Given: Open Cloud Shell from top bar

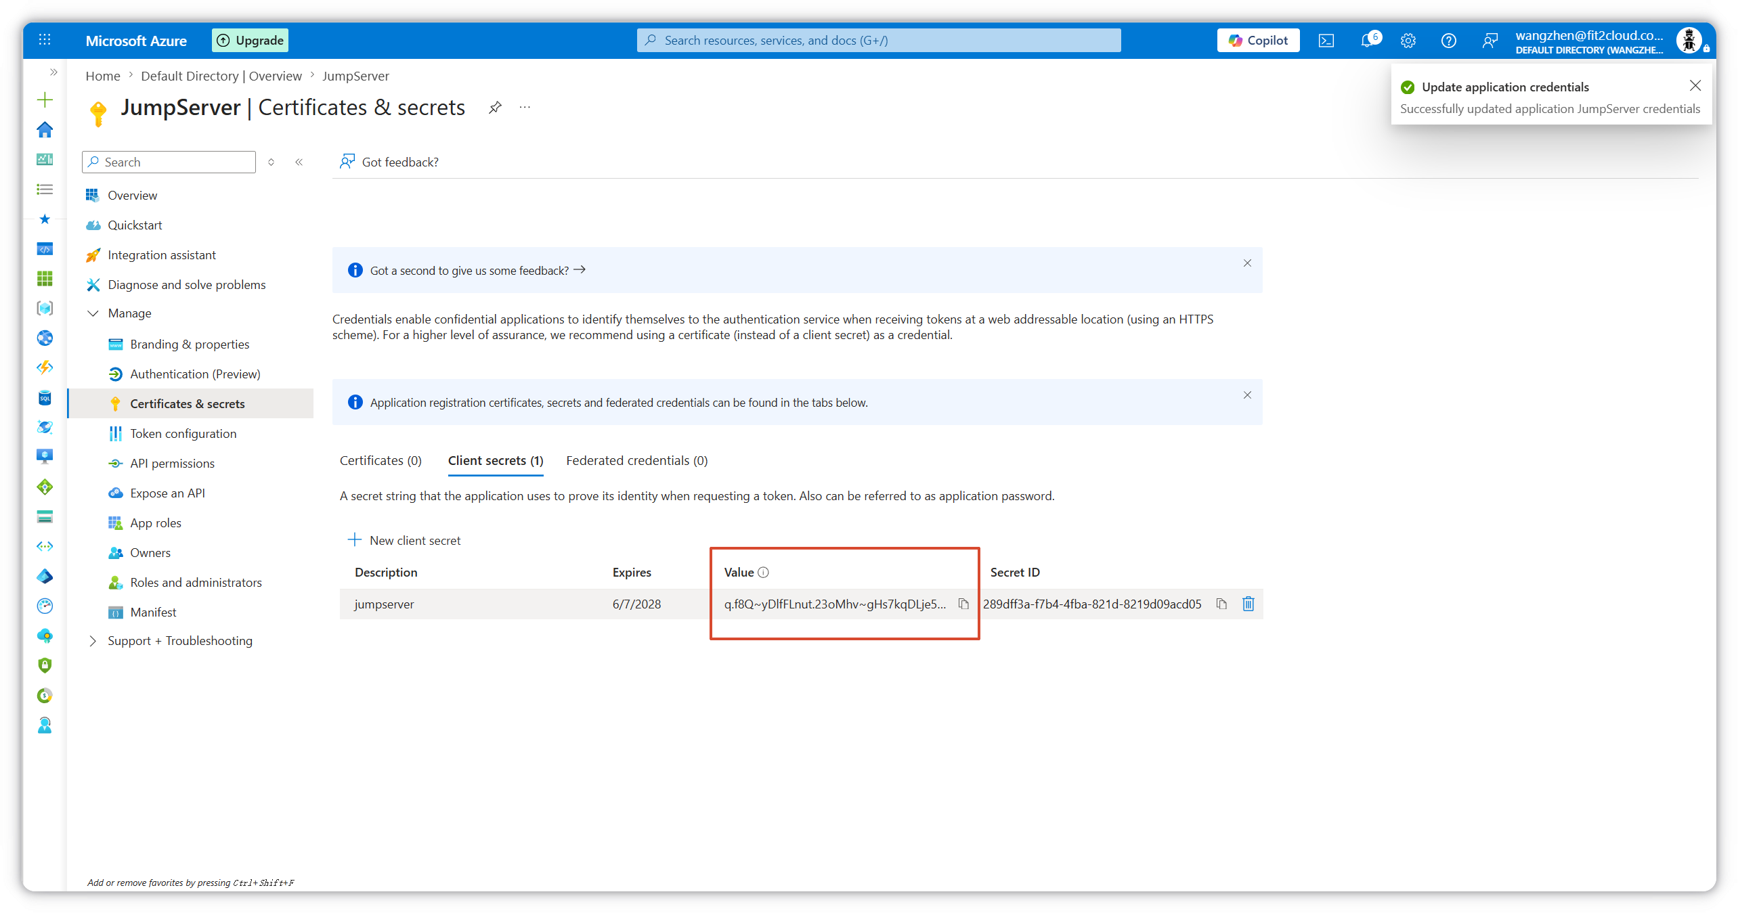Looking at the screenshot, I should tap(1326, 41).
